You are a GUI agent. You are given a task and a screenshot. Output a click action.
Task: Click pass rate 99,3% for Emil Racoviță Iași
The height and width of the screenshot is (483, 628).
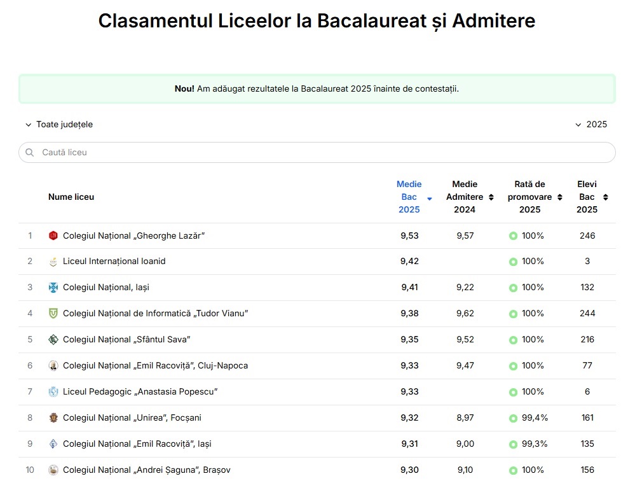(x=535, y=444)
